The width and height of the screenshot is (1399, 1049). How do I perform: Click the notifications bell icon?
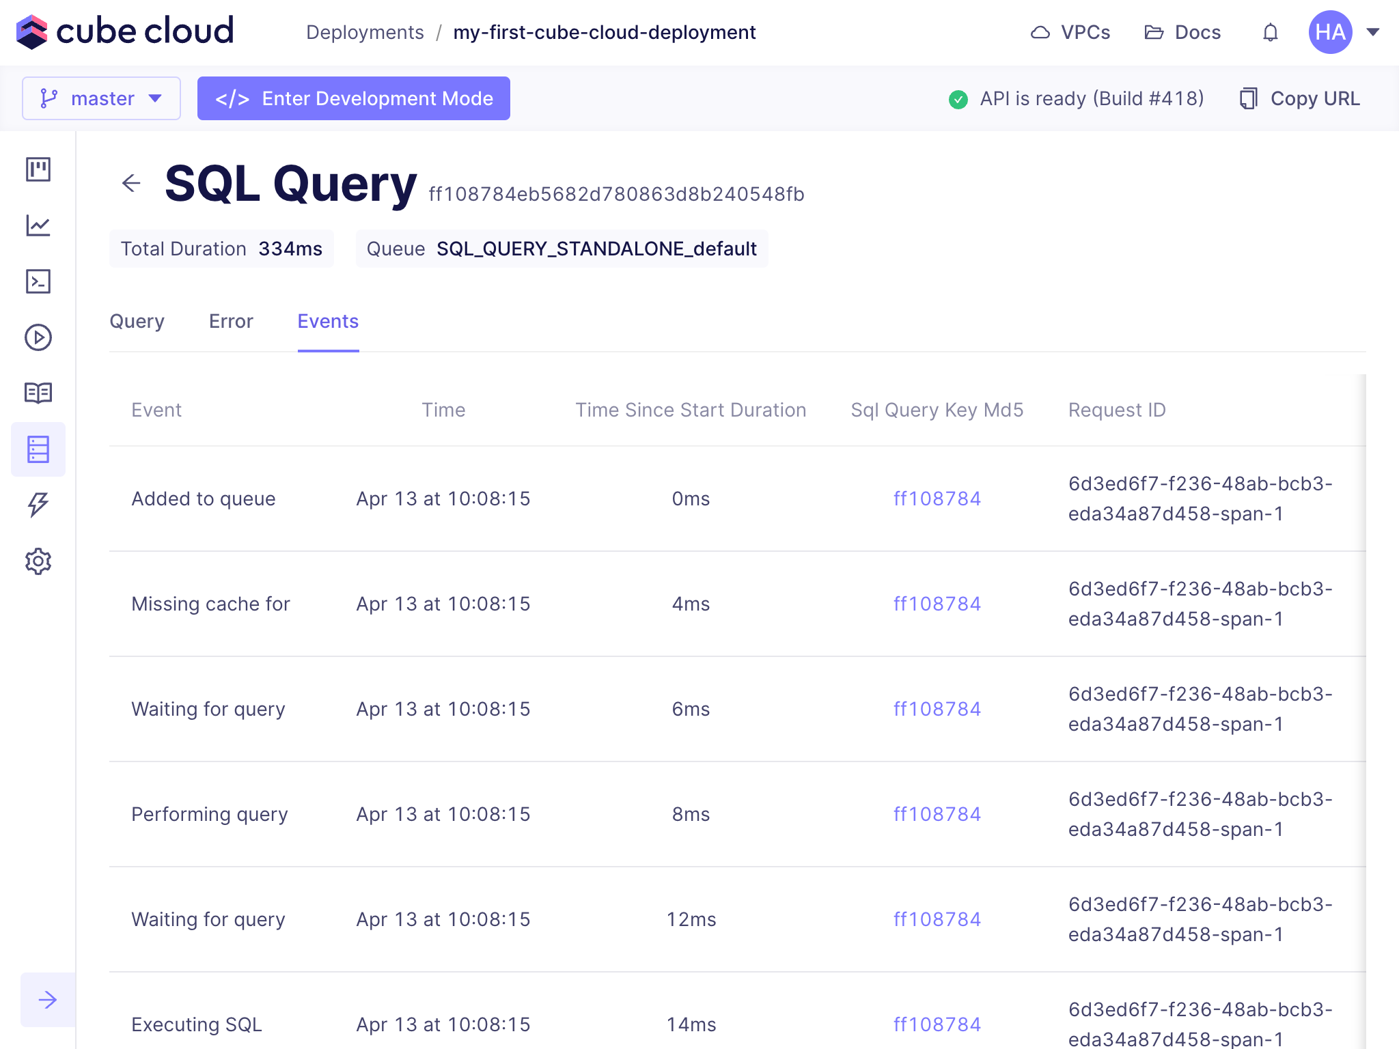[1270, 32]
